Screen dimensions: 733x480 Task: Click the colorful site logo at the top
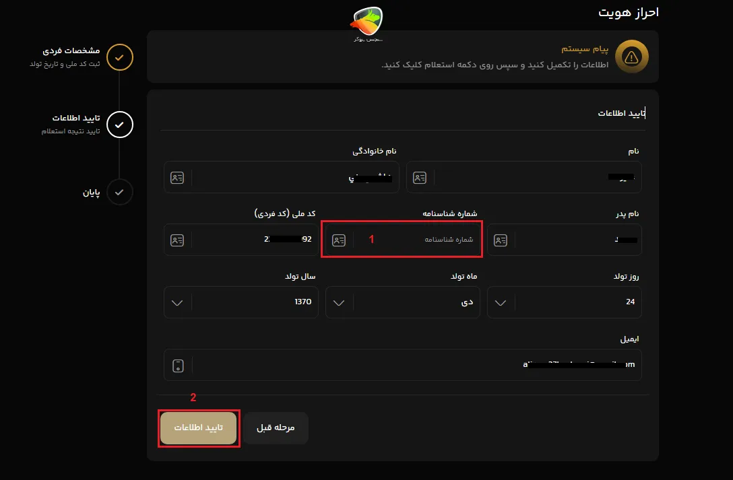click(x=366, y=22)
